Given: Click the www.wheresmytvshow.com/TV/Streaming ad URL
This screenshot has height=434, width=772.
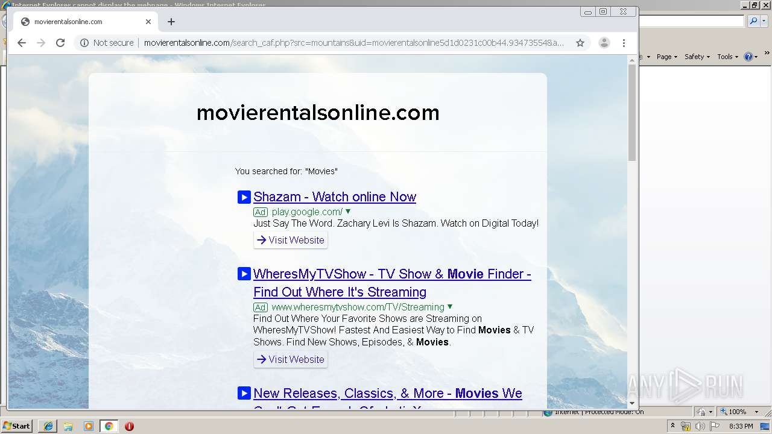Looking at the screenshot, I should tap(358, 307).
